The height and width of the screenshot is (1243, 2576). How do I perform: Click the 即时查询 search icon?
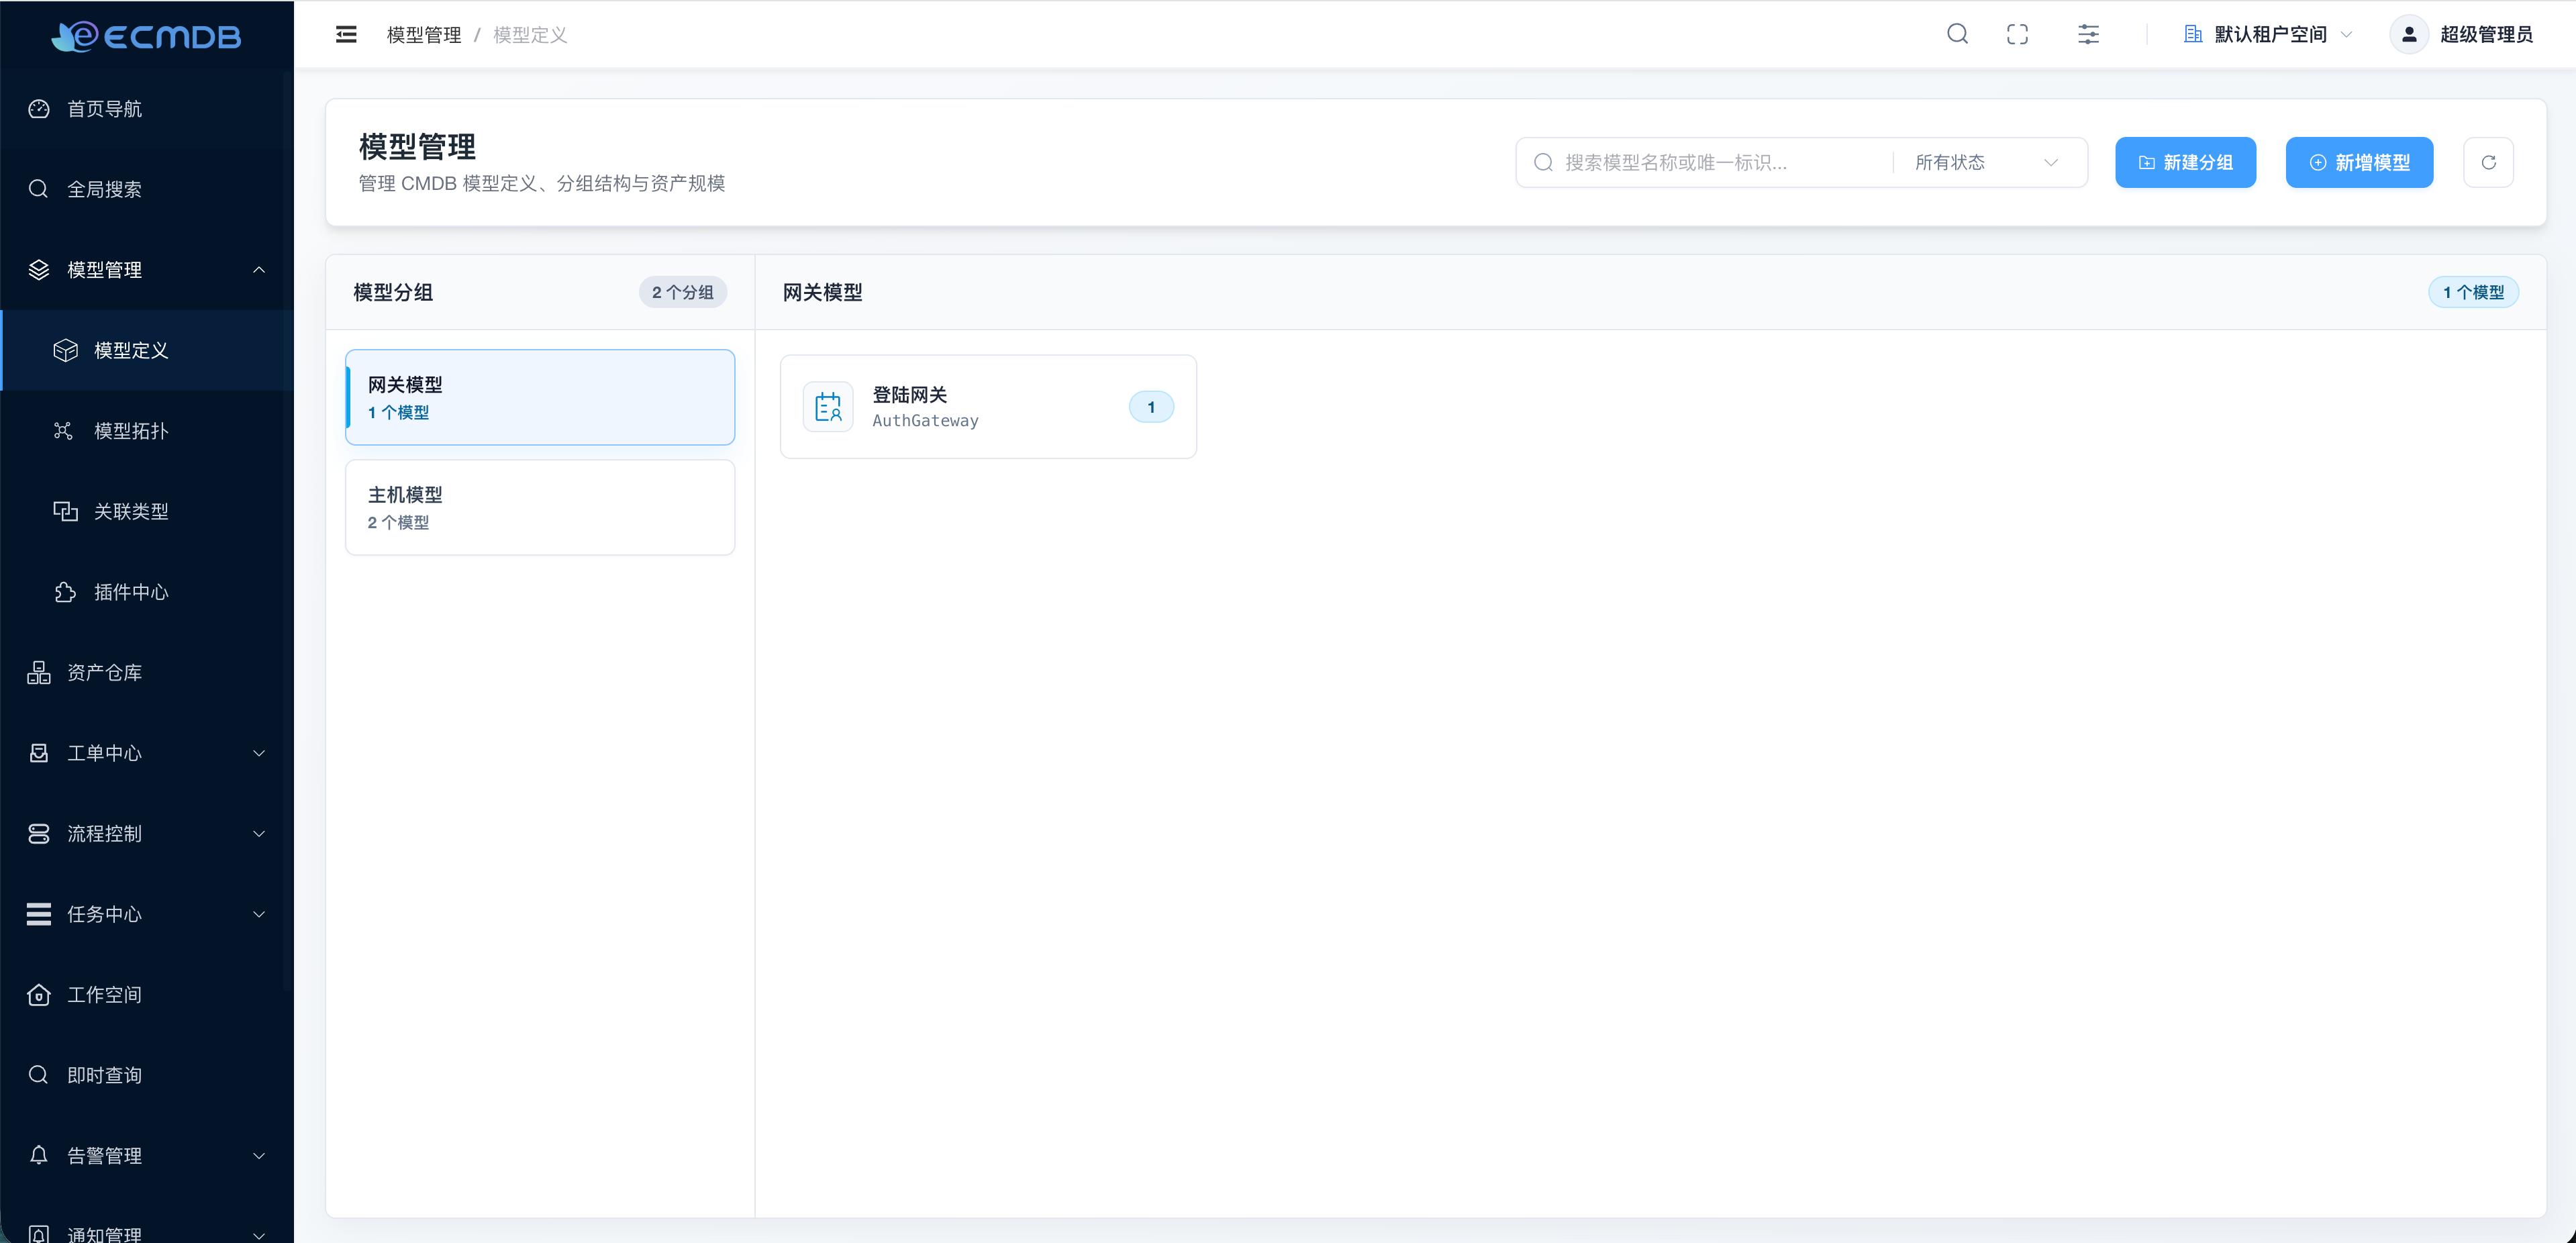pos(39,1075)
